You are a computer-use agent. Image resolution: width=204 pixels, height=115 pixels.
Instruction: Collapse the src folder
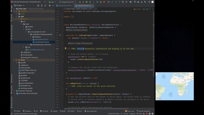coord(19,21)
